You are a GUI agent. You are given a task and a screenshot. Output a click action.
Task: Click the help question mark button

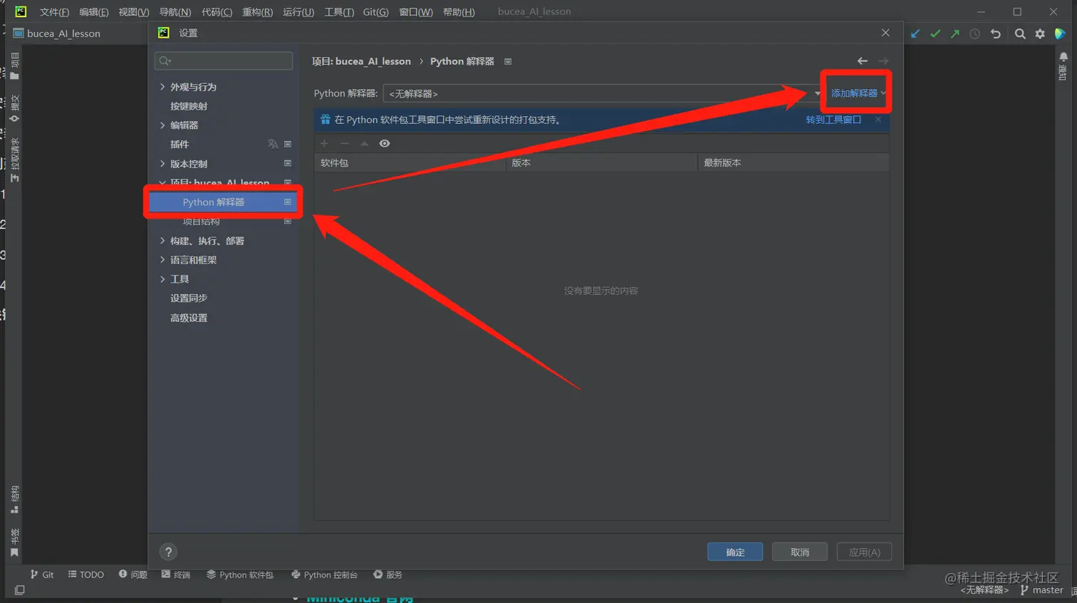pyautogui.click(x=168, y=552)
